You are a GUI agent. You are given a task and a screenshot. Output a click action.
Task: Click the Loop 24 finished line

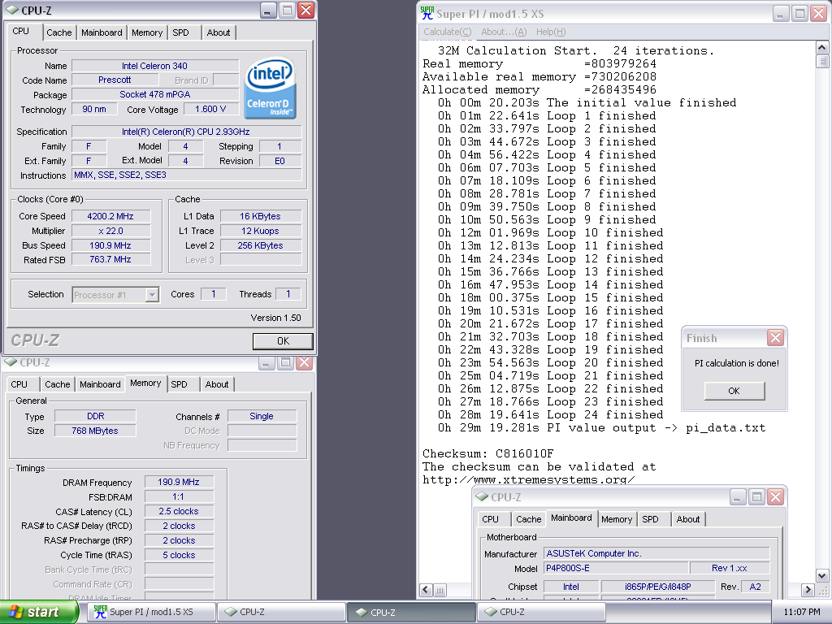click(x=550, y=414)
